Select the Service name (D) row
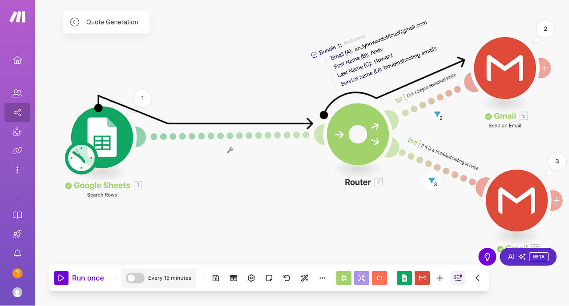The image size is (569, 306). coord(388,66)
